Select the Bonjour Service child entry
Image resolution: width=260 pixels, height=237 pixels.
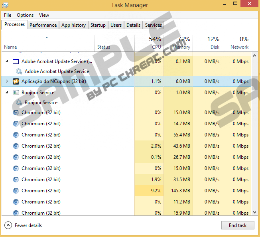[x=41, y=103]
